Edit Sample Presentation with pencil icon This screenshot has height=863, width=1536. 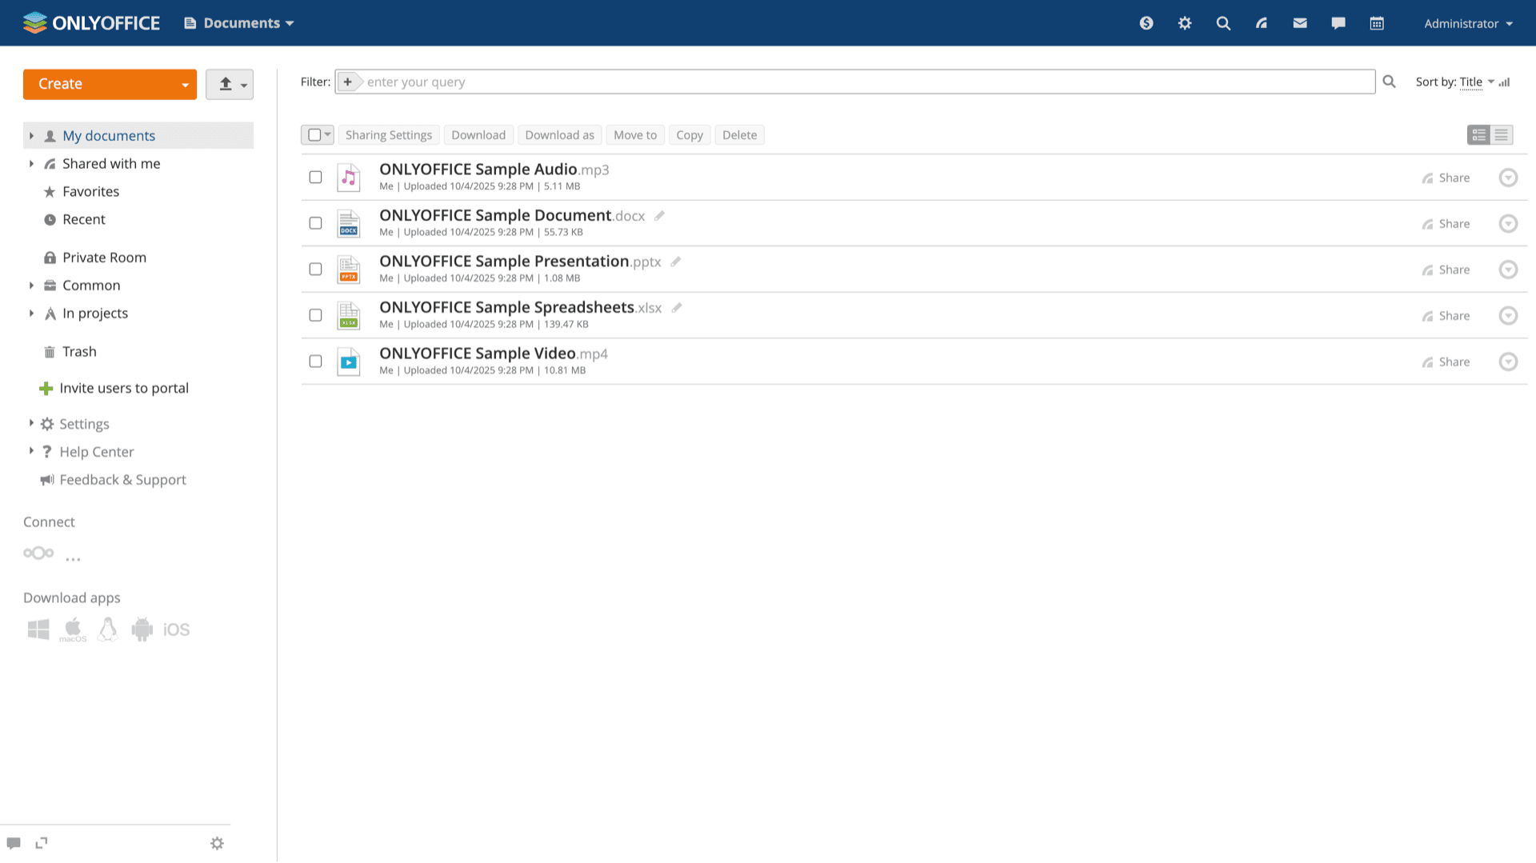pos(676,262)
